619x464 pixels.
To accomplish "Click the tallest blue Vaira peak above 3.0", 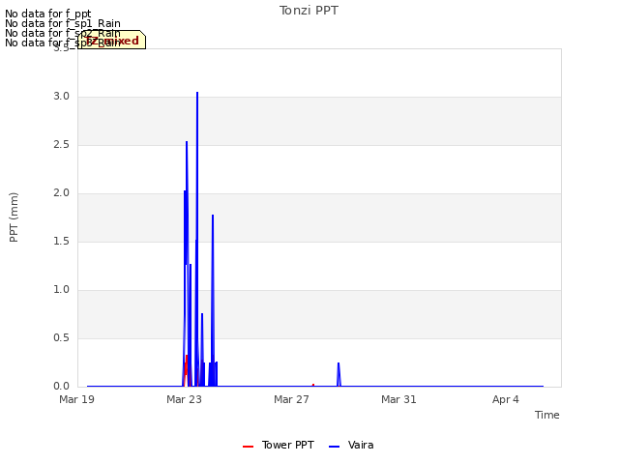I will [x=197, y=93].
